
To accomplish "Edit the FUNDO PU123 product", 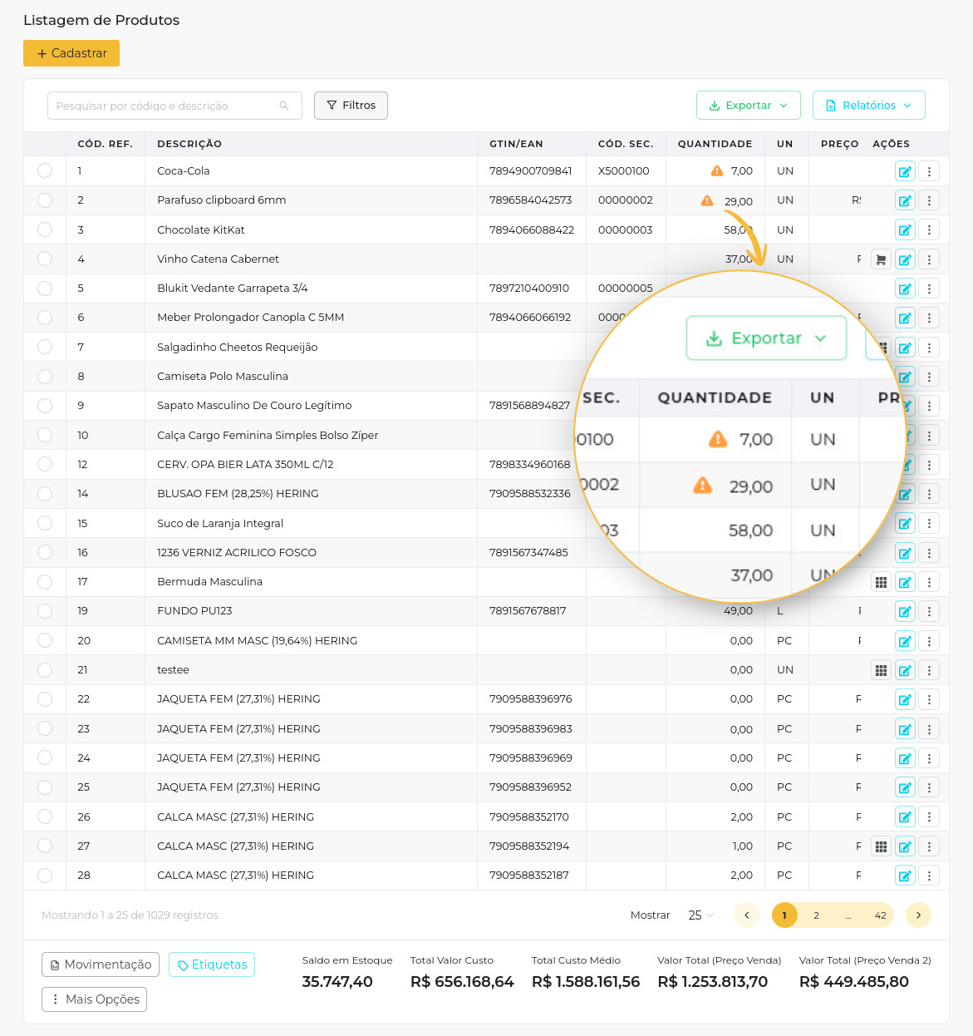I will point(905,612).
